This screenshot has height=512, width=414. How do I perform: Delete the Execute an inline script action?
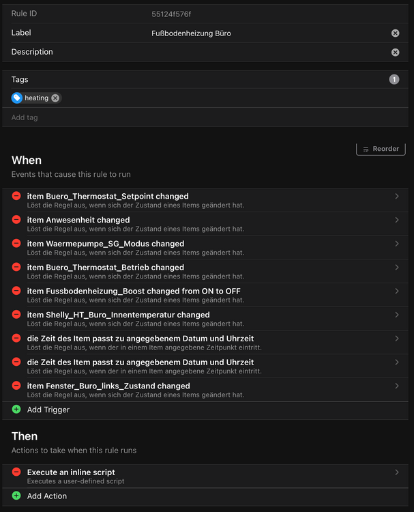point(16,472)
